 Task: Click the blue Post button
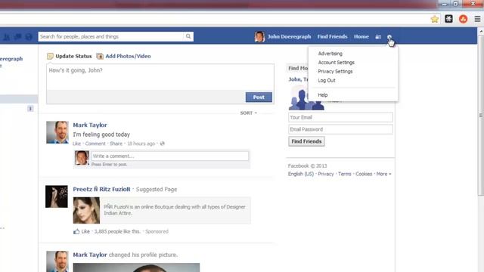[259, 97]
